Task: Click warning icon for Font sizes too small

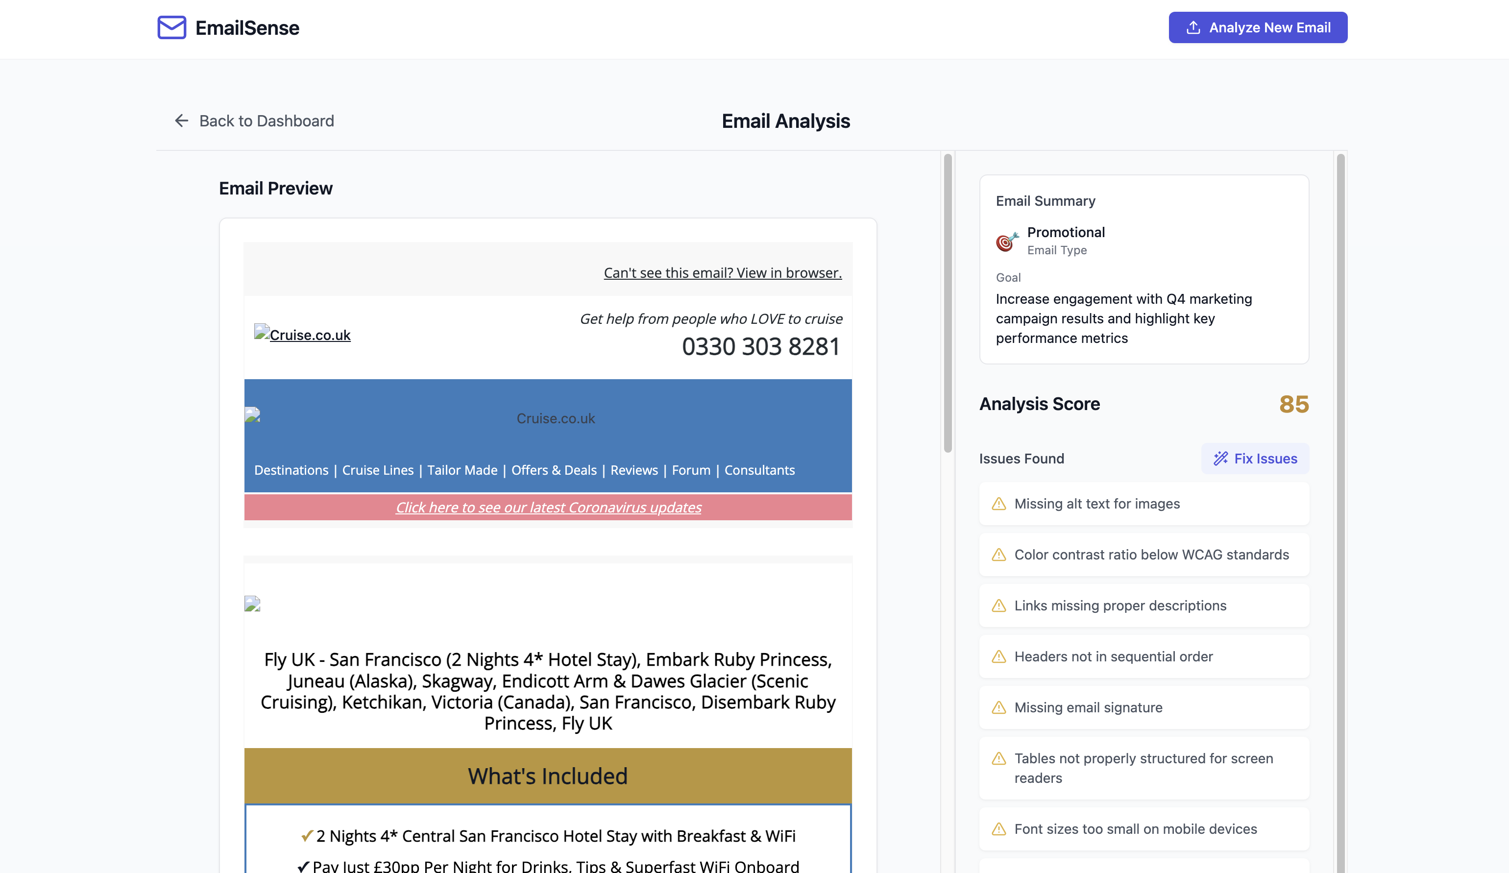Action: click(999, 829)
